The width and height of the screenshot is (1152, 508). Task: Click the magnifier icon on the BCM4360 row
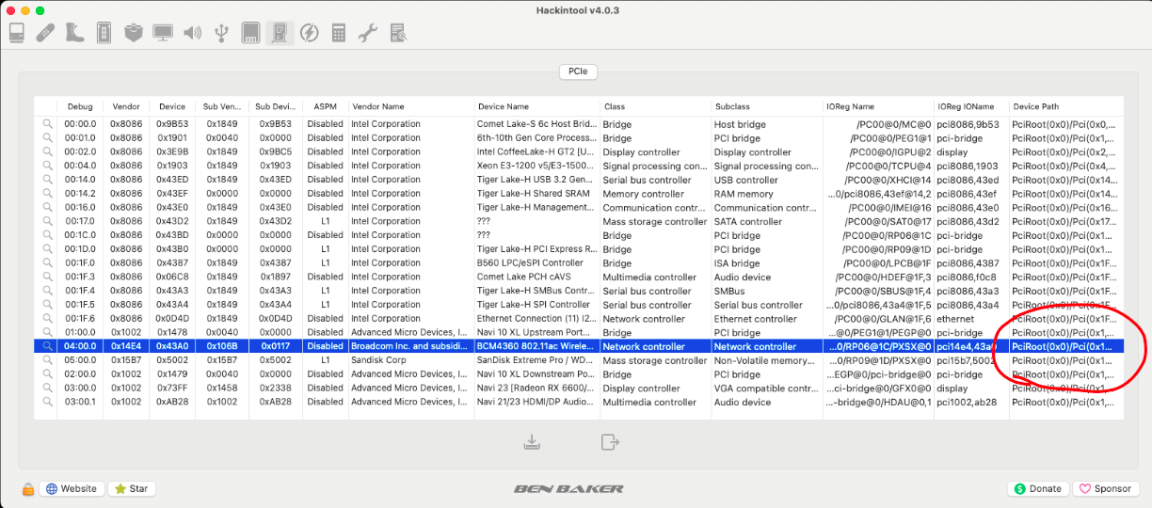(x=46, y=346)
